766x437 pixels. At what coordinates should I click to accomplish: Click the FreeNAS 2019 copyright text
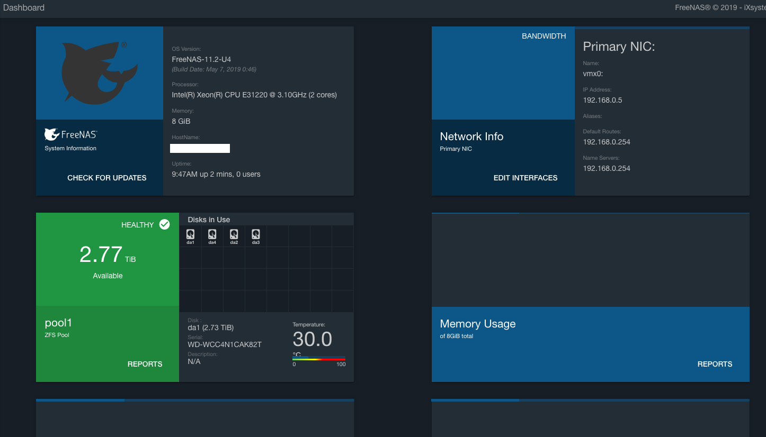point(720,7)
